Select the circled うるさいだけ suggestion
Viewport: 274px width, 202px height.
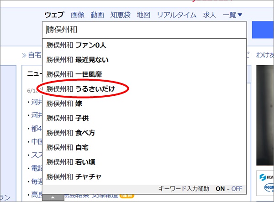pos(80,89)
